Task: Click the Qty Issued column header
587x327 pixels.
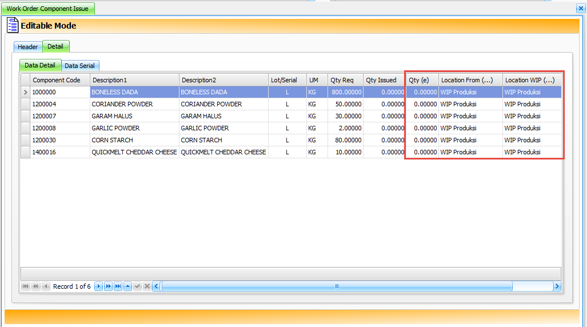Action: 385,80
